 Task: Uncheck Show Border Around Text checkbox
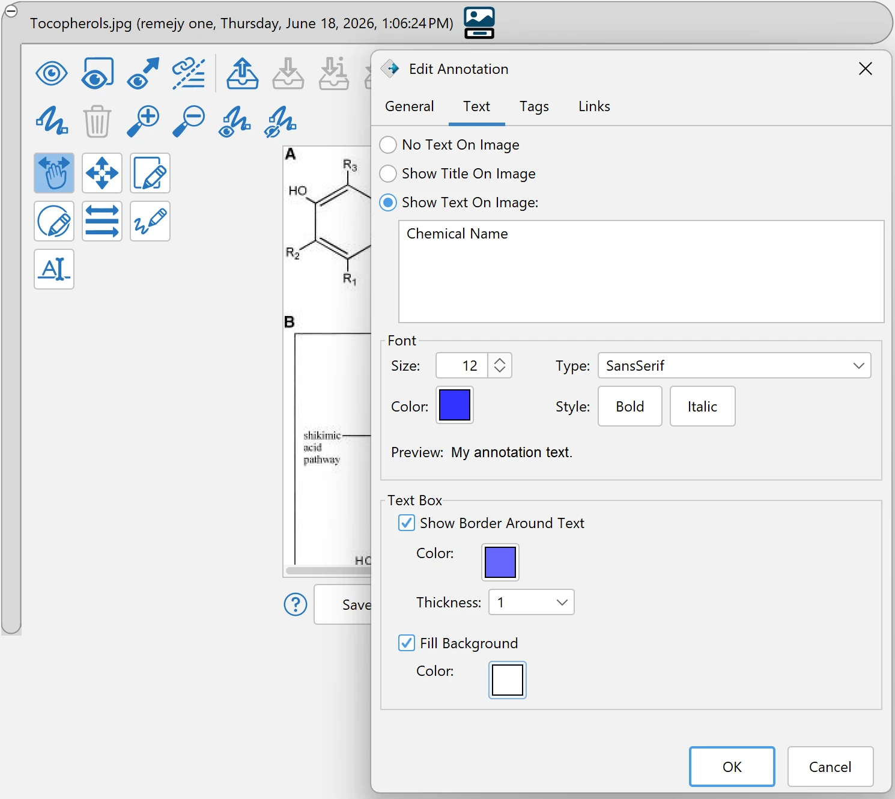coord(407,523)
